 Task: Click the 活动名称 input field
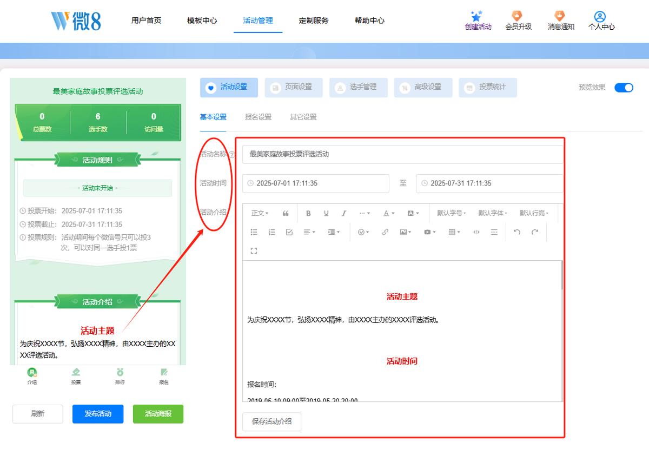pyautogui.click(x=402, y=154)
